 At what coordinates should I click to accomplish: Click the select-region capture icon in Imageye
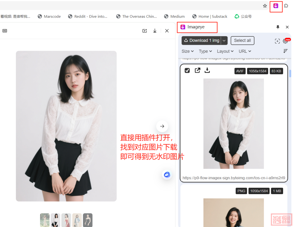(277, 41)
